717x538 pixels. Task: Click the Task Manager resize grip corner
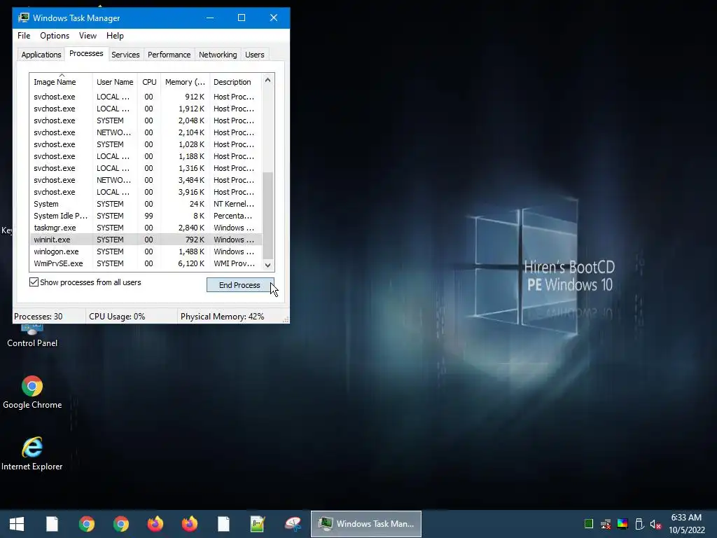tap(286, 319)
